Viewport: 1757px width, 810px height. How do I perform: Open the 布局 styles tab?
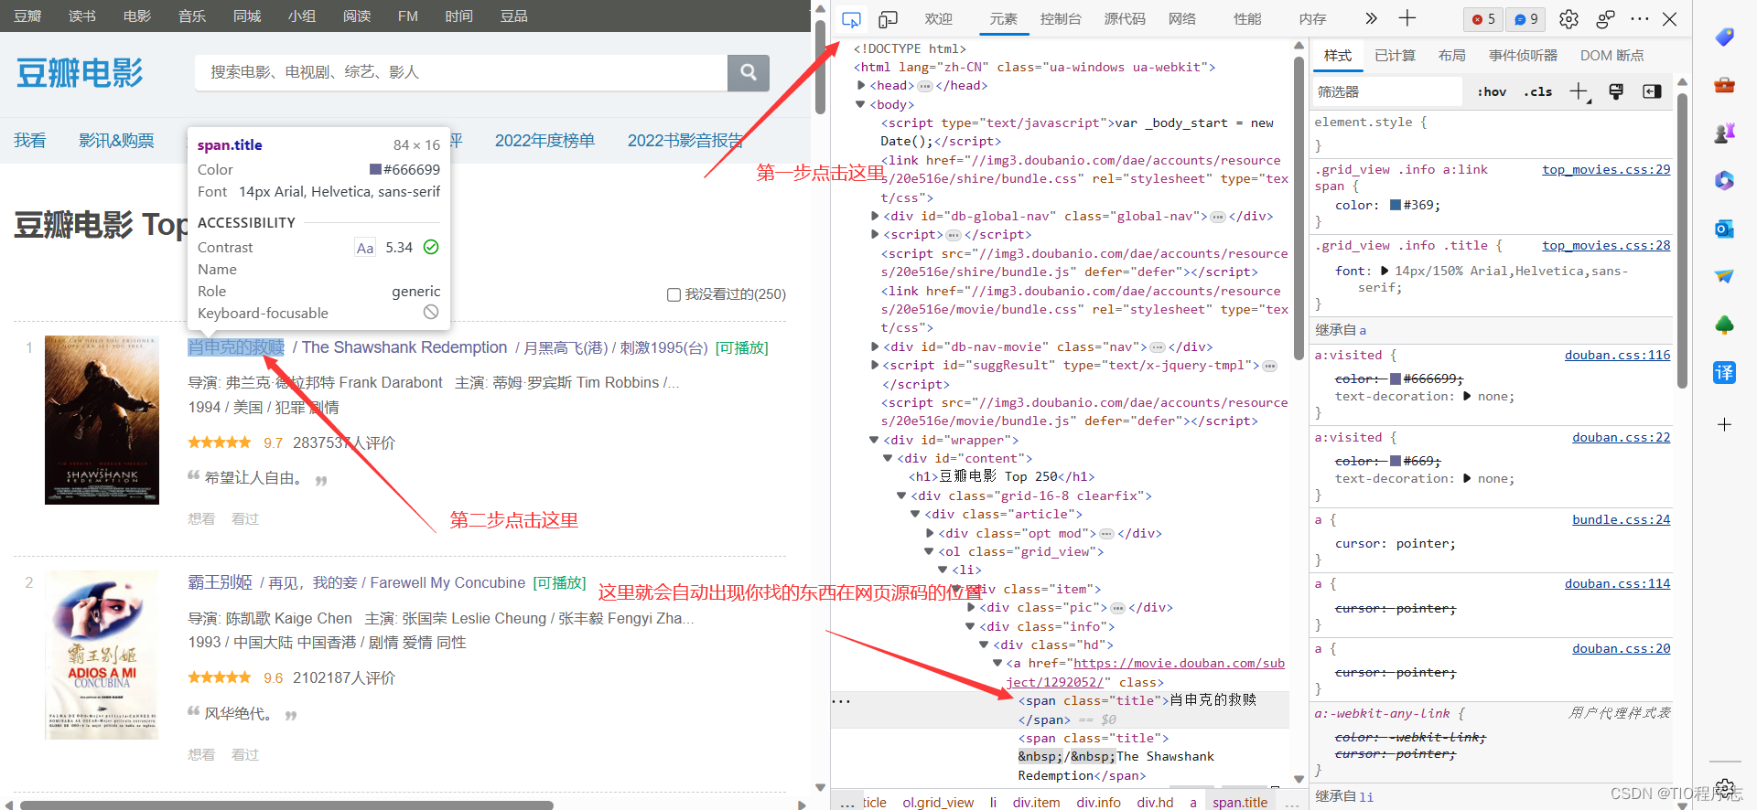(1451, 56)
